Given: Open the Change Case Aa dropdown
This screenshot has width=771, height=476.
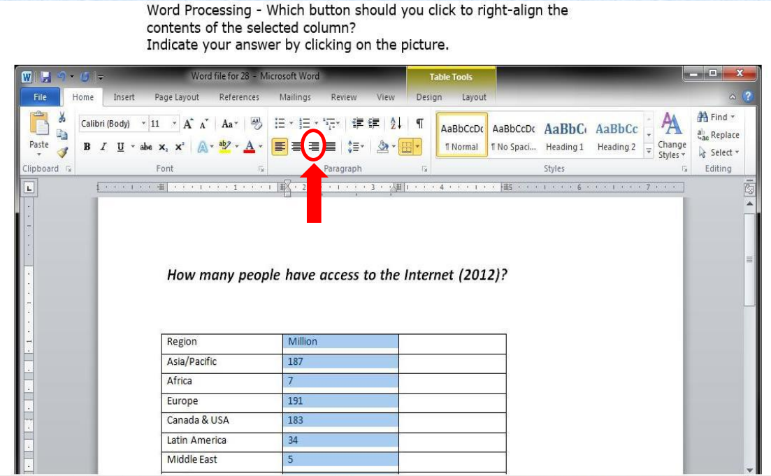Looking at the screenshot, I should point(230,124).
